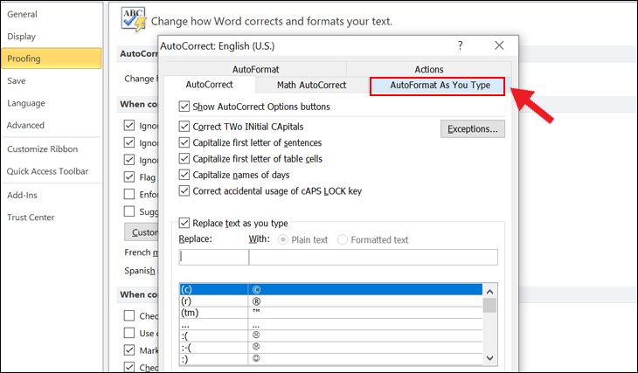Click the ABC proofing icon
The image size is (638, 373).
pos(134,19)
